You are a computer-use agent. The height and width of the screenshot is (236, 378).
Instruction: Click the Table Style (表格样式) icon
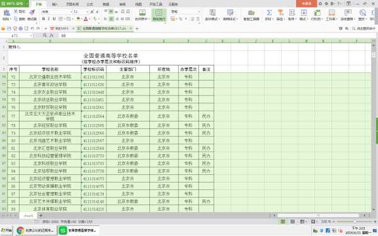tap(230, 13)
